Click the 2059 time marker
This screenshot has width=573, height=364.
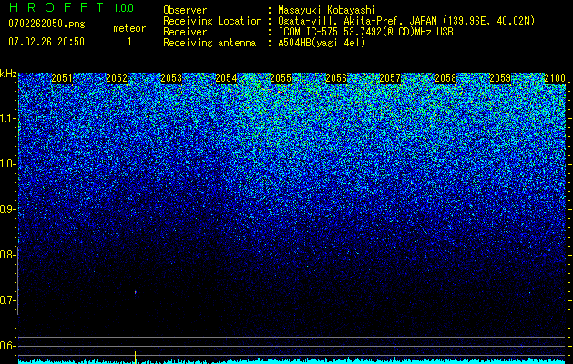click(x=500, y=78)
